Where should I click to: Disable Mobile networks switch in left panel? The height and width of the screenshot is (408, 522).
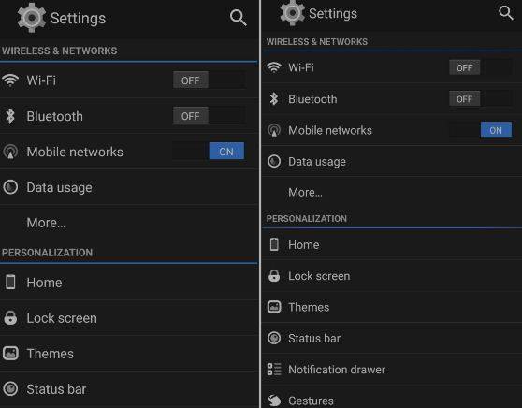pos(209,152)
